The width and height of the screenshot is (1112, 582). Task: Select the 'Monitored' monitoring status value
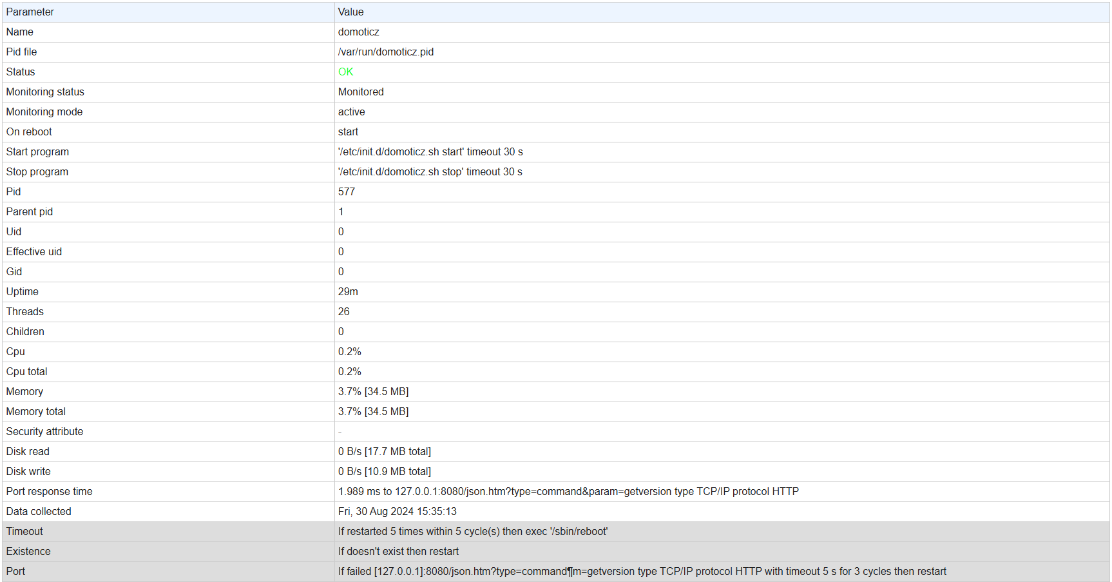(x=361, y=92)
